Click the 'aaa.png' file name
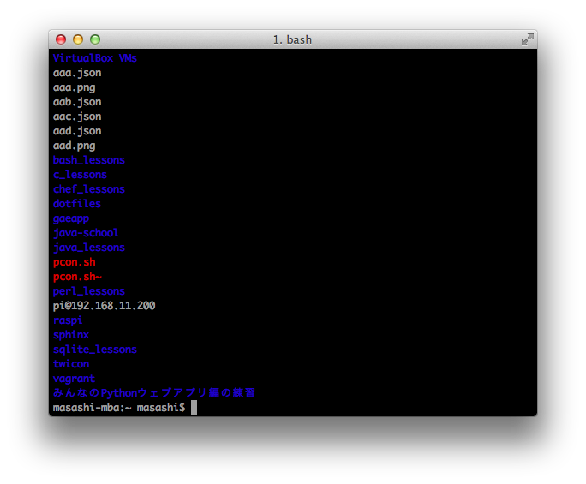The image size is (586, 484). [x=74, y=87]
